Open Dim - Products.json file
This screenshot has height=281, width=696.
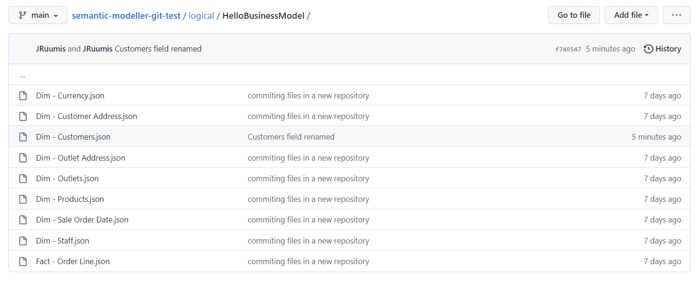pos(70,199)
